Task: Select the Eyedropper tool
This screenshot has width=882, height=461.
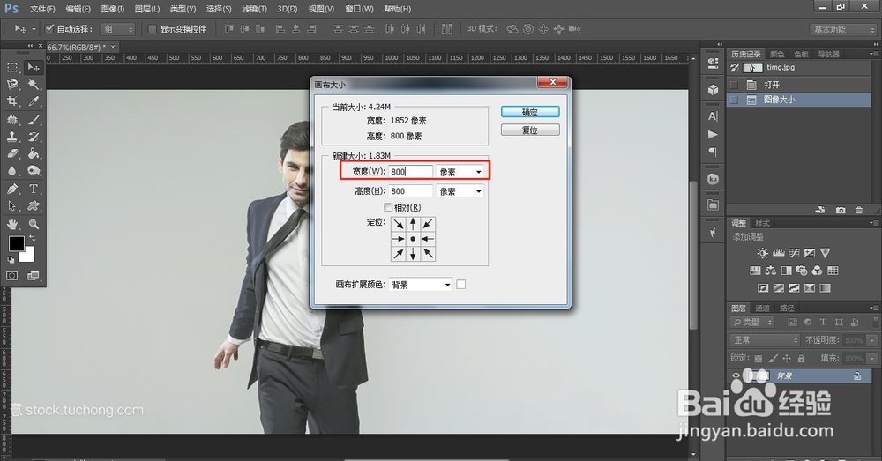Action: 34,101
